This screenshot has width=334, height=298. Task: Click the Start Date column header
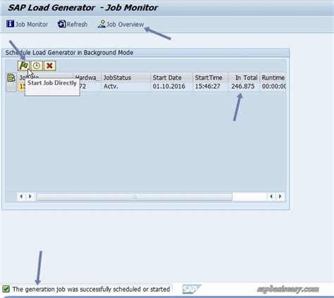click(171, 77)
